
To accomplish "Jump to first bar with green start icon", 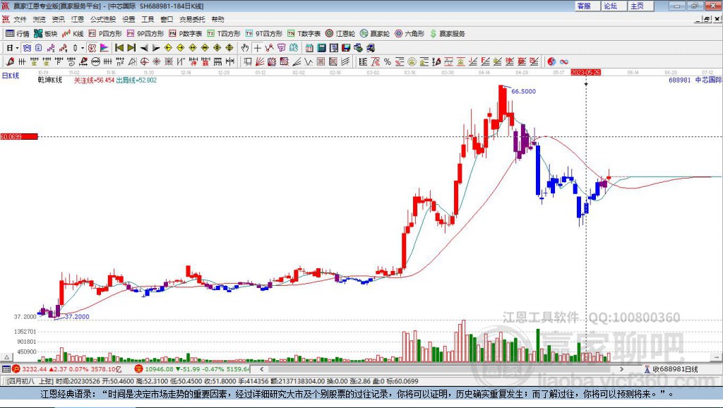I will 119,48.
